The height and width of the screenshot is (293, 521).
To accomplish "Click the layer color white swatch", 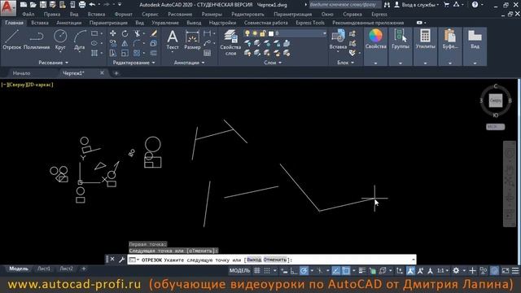I will pos(271,33).
